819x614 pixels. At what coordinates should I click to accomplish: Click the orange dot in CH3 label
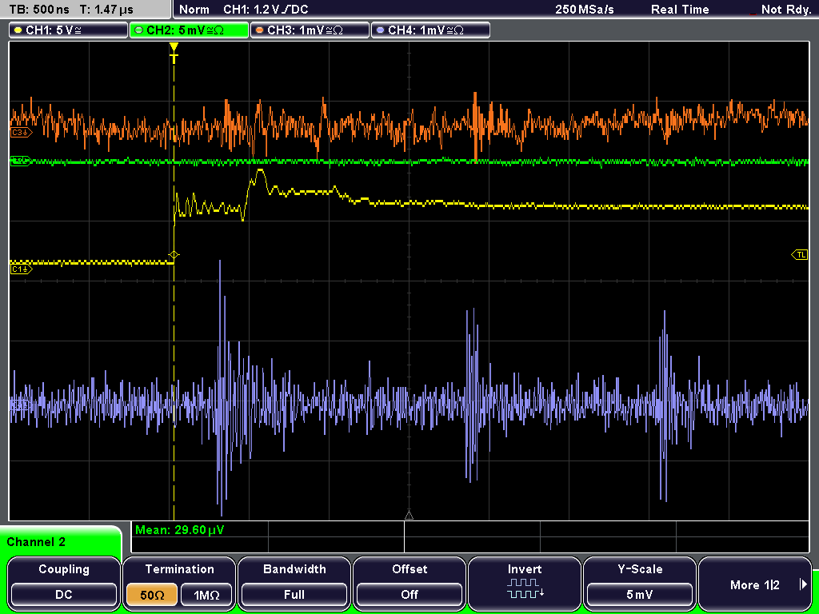pyautogui.click(x=260, y=30)
